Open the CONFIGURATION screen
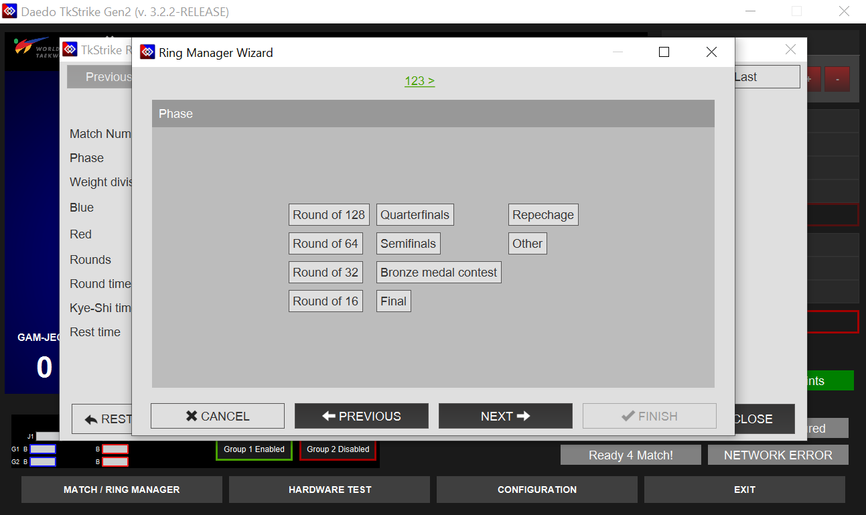 click(x=536, y=490)
